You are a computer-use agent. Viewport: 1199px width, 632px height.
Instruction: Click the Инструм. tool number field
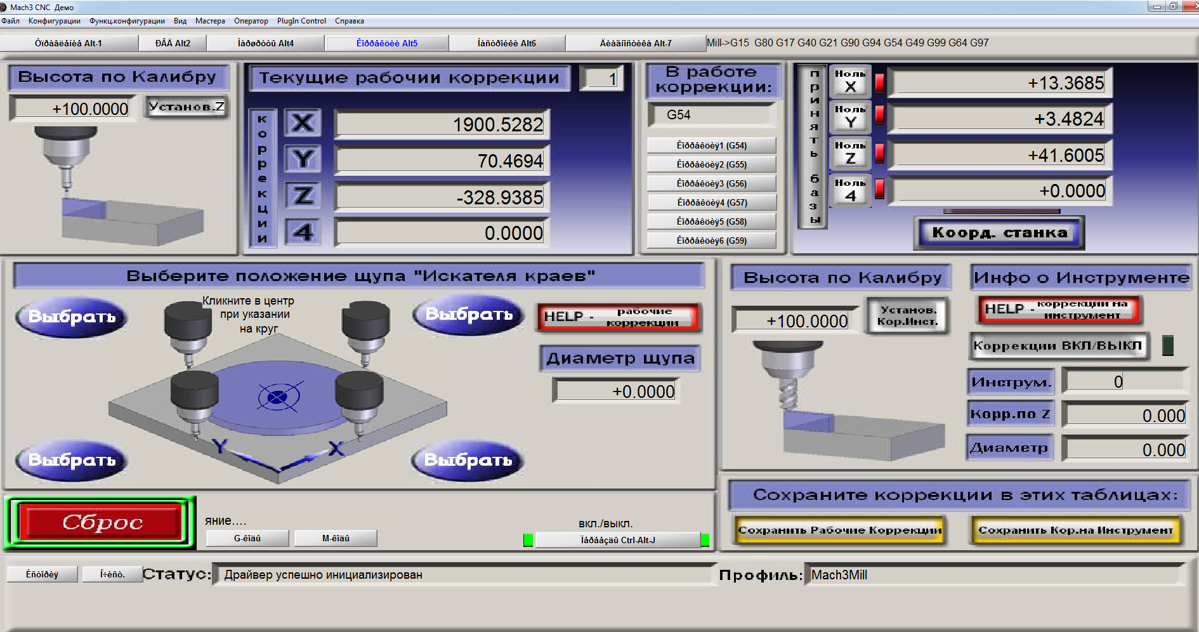[x=1126, y=381]
